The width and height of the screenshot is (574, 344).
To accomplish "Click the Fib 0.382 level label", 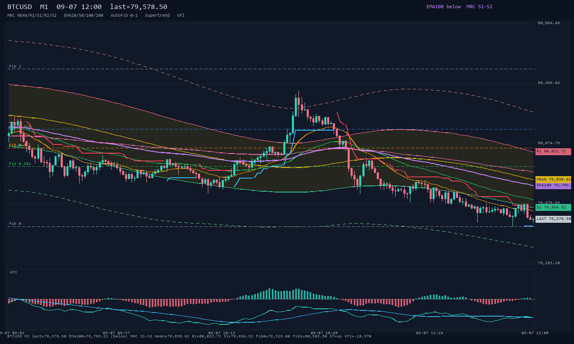I will coord(20,164).
